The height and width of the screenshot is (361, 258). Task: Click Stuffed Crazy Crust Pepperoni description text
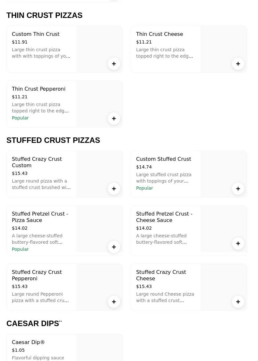tap(40, 297)
